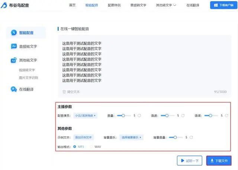
Task: Click the trash icon beside 清空文本
Action: [64, 92]
